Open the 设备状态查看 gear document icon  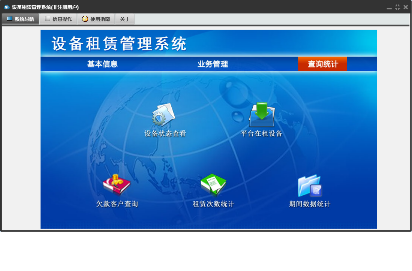click(x=163, y=115)
